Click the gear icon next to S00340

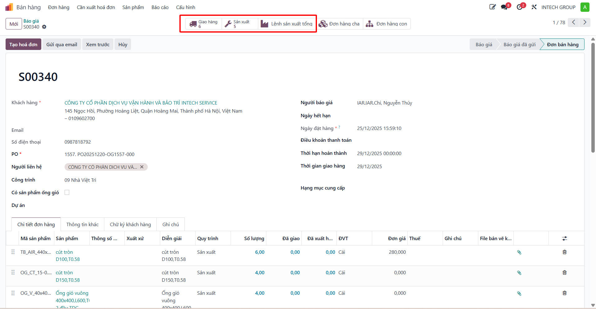tap(44, 27)
